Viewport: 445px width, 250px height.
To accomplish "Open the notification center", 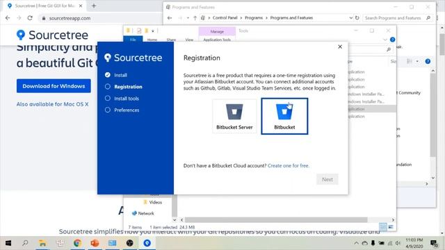I will [x=434, y=243].
